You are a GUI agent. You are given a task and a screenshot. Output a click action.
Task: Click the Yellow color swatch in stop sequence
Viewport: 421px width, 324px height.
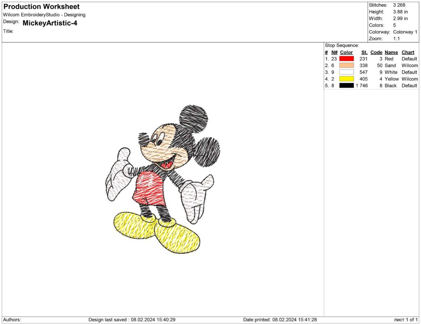point(346,79)
